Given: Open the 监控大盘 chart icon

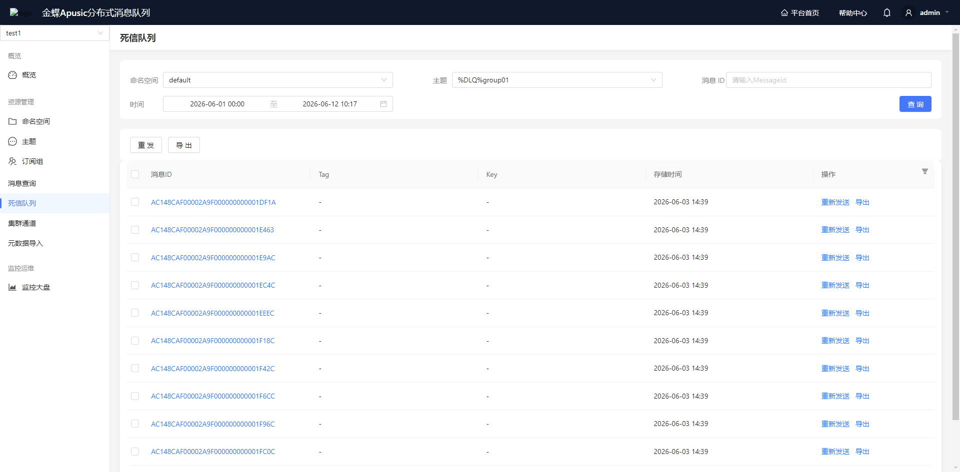Looking at the screenshot, I should point(12,287).
